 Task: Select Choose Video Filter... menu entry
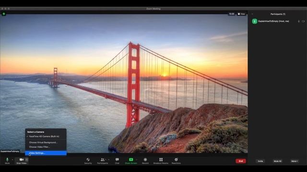pos(46,147)
